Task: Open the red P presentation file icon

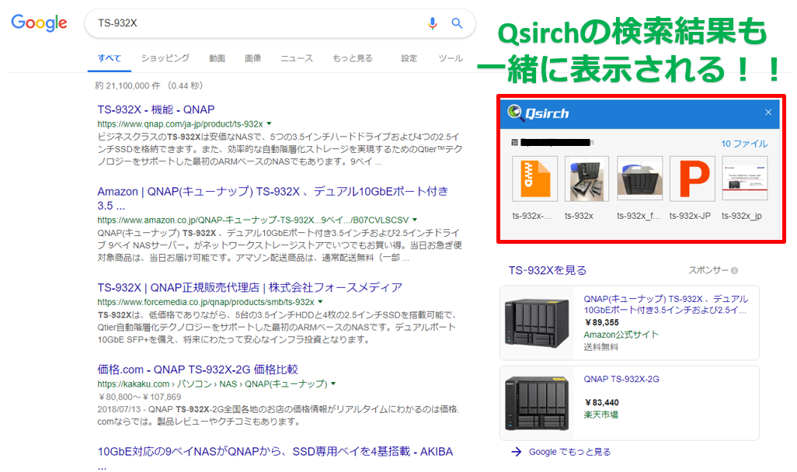Action: pos(691,179)
